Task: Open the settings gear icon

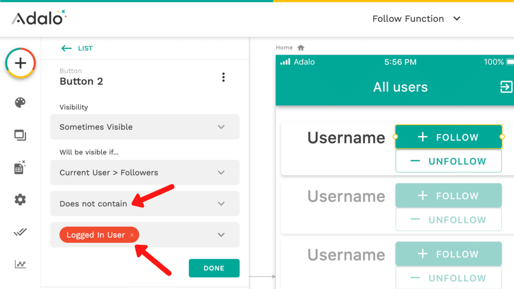Action: pyautogui.click(x=20, y=200)
